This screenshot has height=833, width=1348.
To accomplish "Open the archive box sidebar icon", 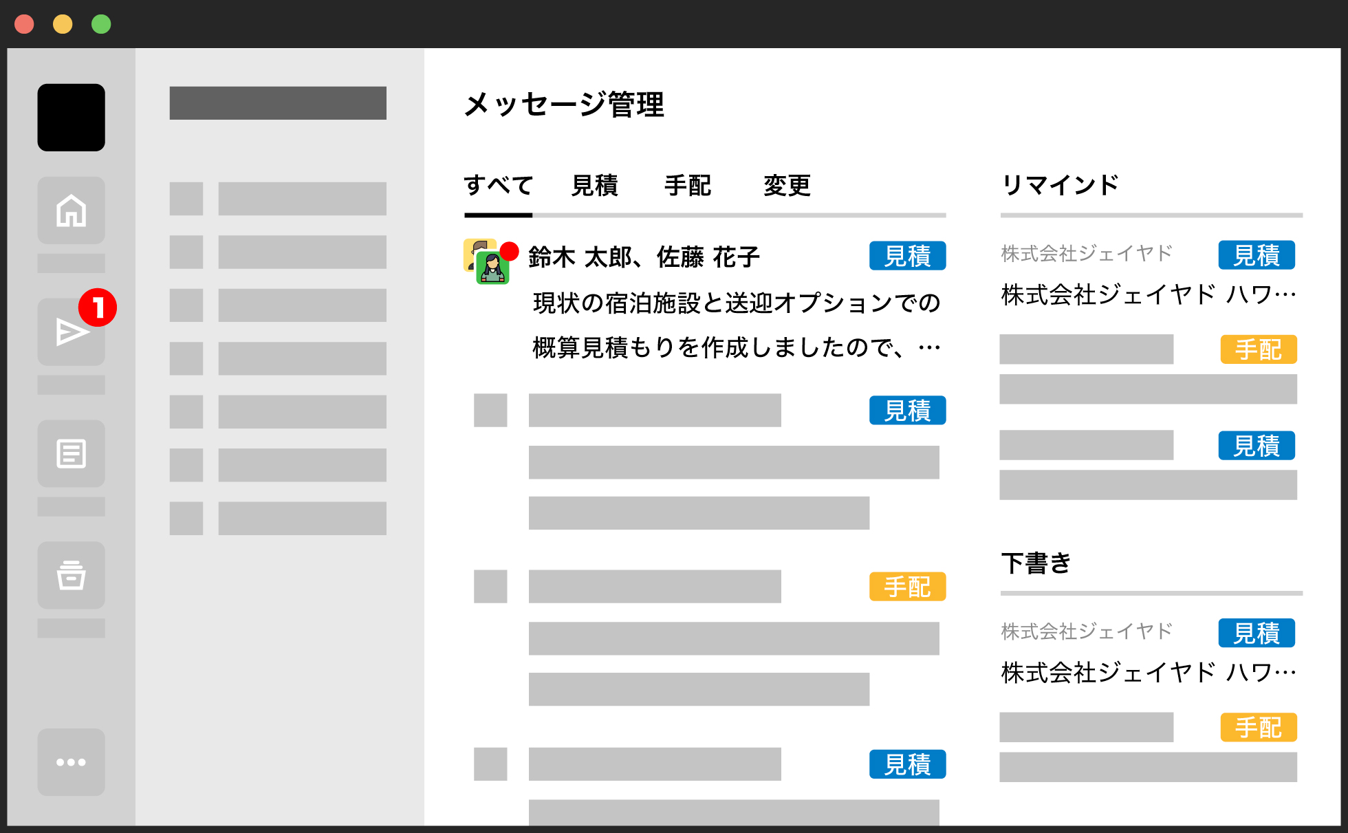I will point(71,575).
